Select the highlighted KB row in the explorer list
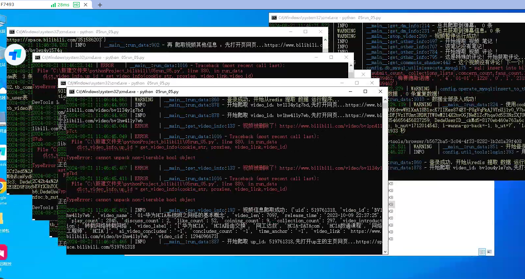The image size is (525, 279). 391,204
